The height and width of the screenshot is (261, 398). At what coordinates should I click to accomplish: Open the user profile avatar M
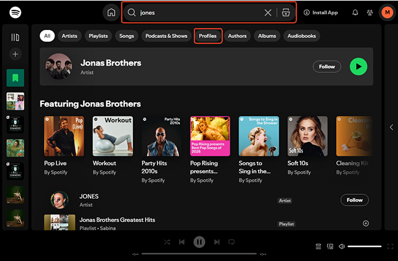coord(387,12)
